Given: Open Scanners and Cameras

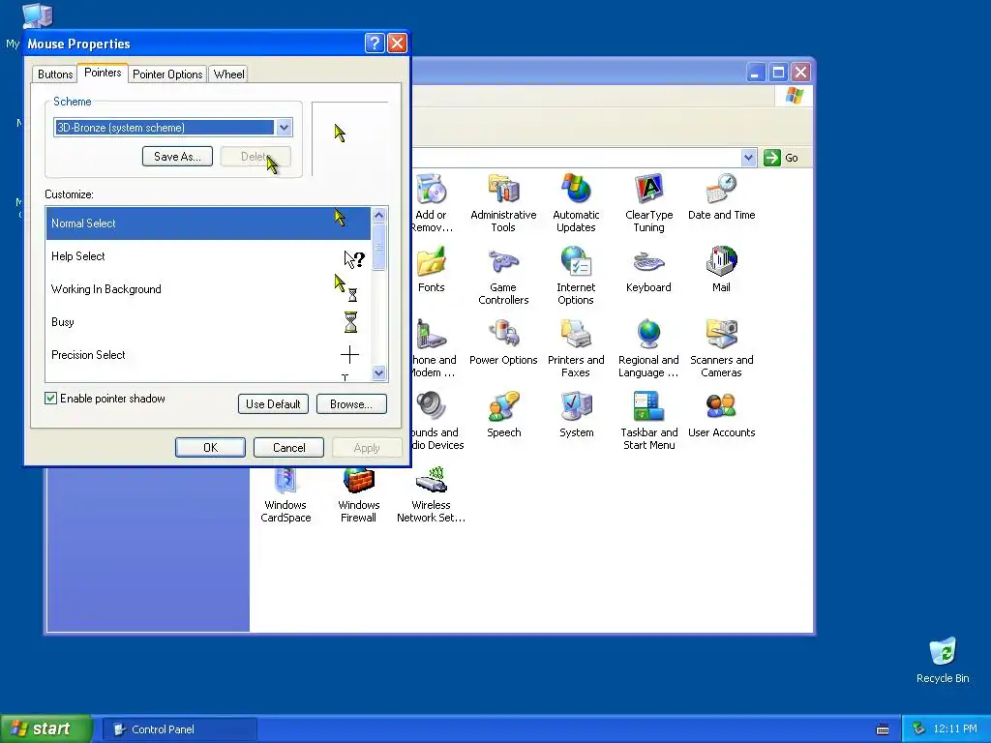Looking at the screenshot, I should [x=721, y=348].
